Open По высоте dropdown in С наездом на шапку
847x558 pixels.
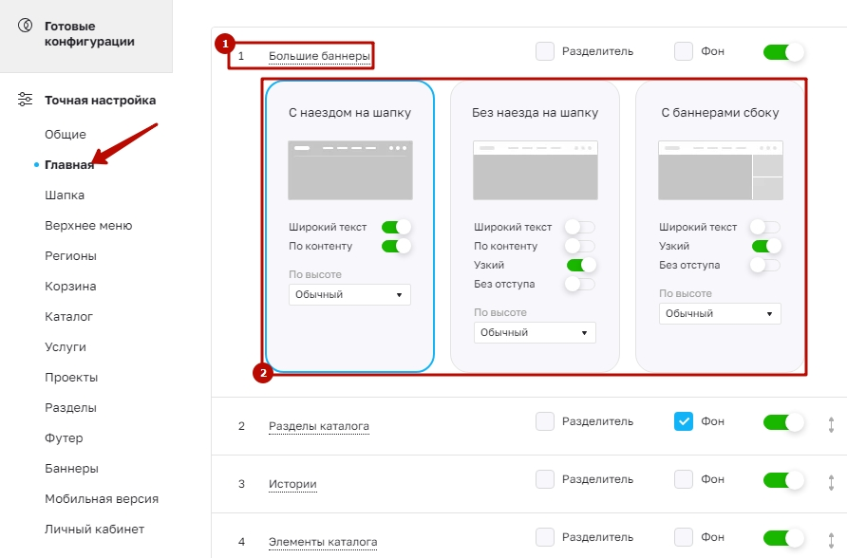(x=349, y=294)
